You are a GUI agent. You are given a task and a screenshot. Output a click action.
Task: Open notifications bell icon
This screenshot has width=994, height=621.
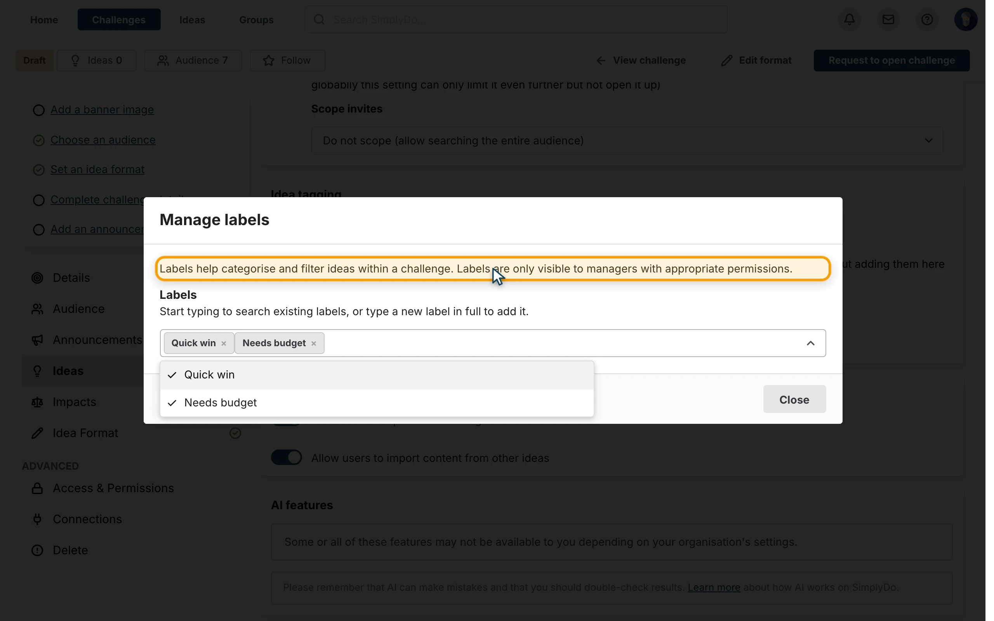[850, 19]
